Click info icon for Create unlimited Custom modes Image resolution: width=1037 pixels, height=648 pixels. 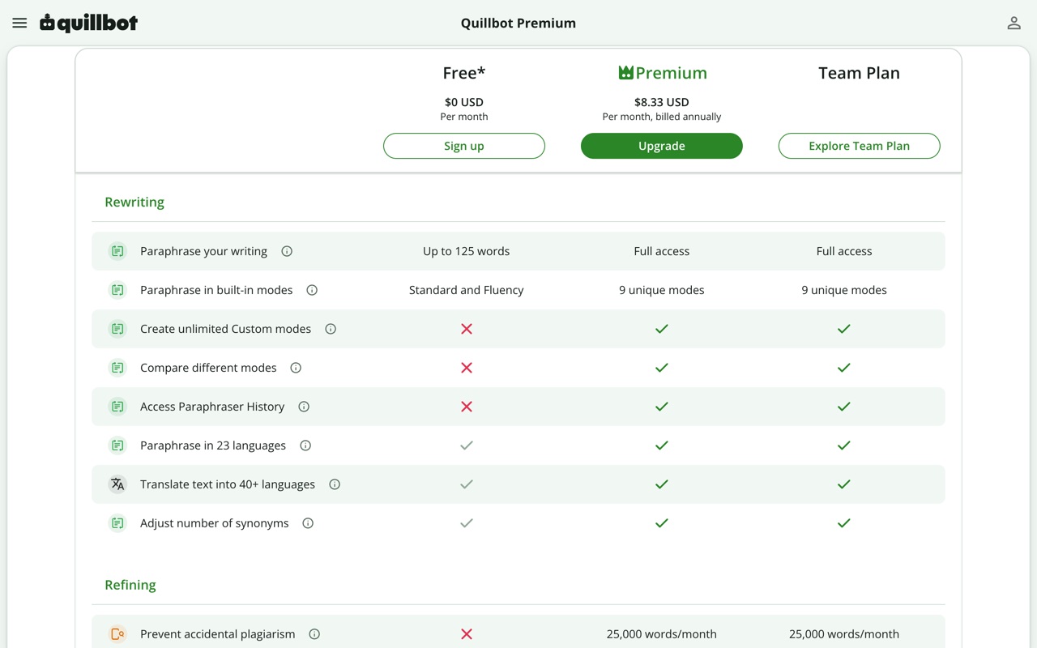[x=331, y=329]
